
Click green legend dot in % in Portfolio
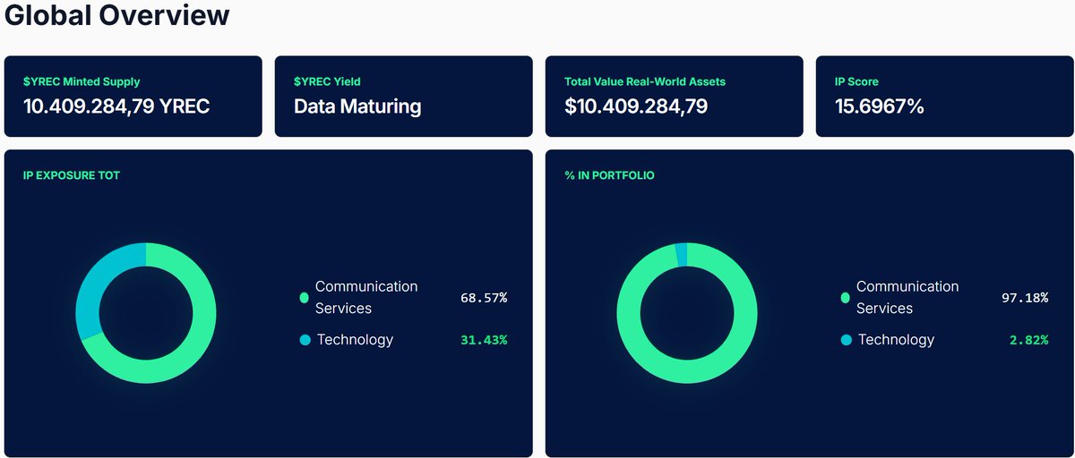pyautogui.click(x=846, y=297)
